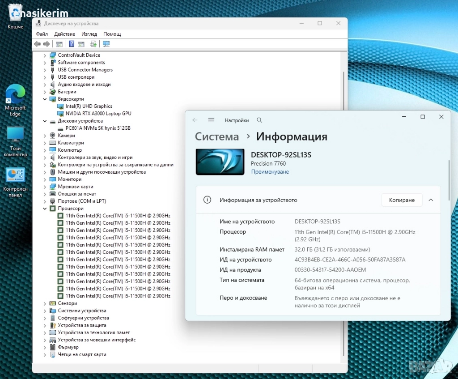Select NVIDIA RTX A3000 Laptop GPU
Image resolution: width=458 pixels, height=379 pixels.
(98, 114)
